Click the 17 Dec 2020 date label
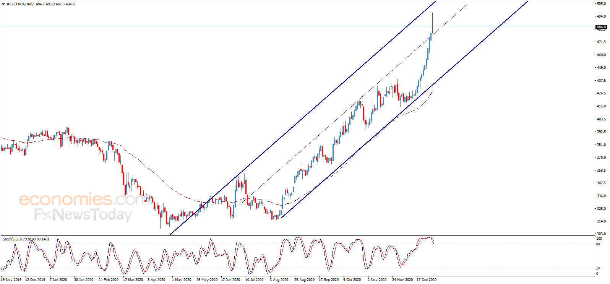 pos(427,280)
